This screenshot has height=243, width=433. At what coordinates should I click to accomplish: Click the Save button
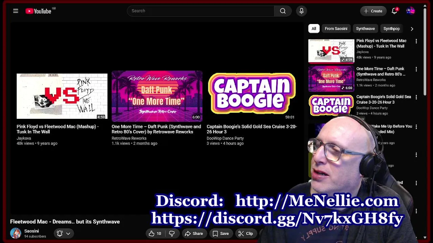(x=221, y=234)
